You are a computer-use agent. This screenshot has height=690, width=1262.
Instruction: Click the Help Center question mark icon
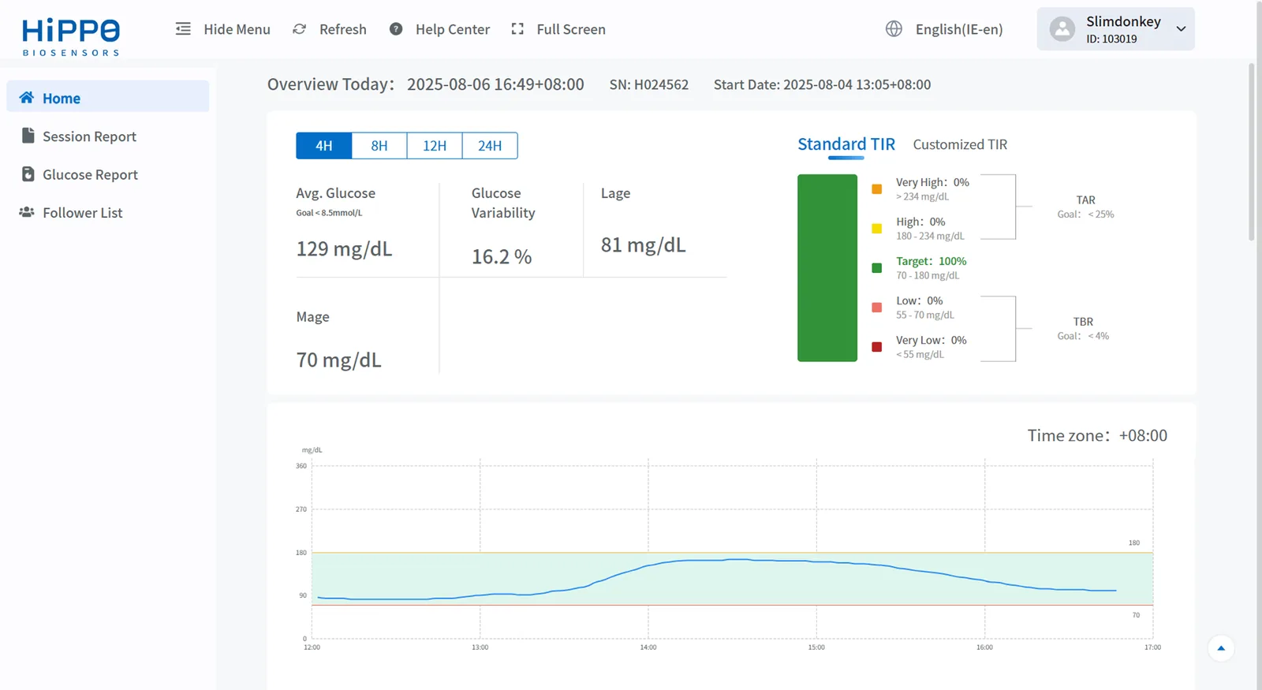click(396, 29)
